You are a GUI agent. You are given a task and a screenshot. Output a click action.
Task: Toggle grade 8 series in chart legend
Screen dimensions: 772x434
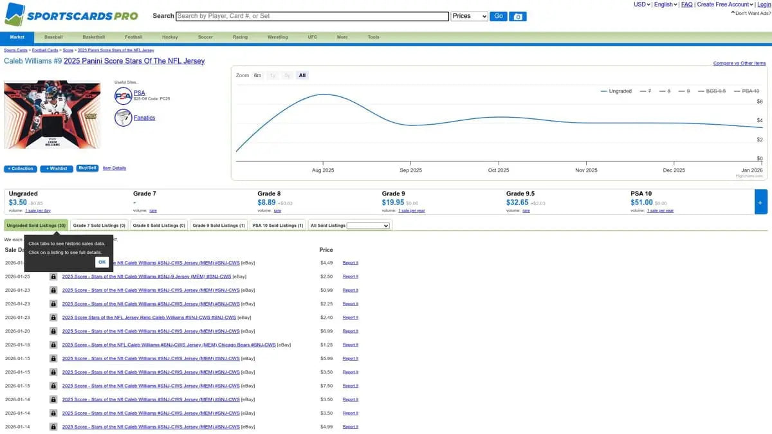tap(665, 91)
